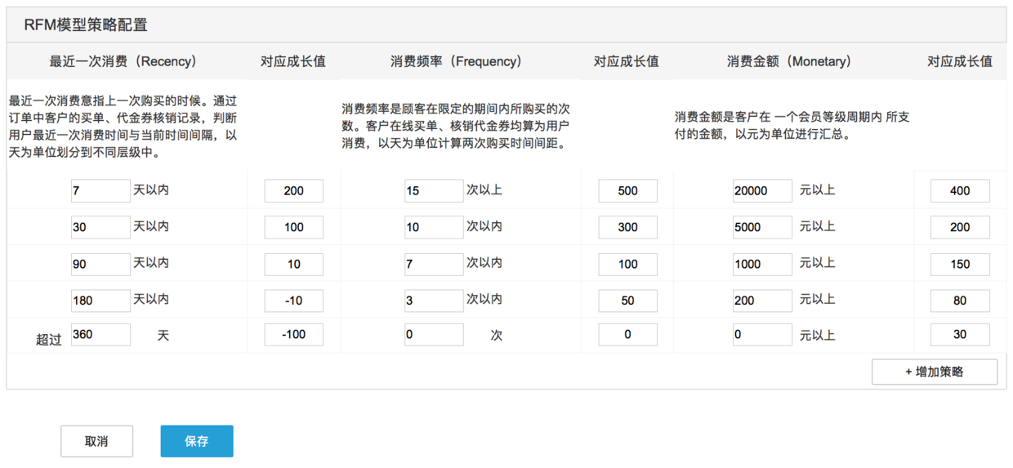Image resolution: width=1013 pixels, height=468 pixels.
Task: Select the growth value field for 5000 元以上
Action: click(x=960, y=228)
